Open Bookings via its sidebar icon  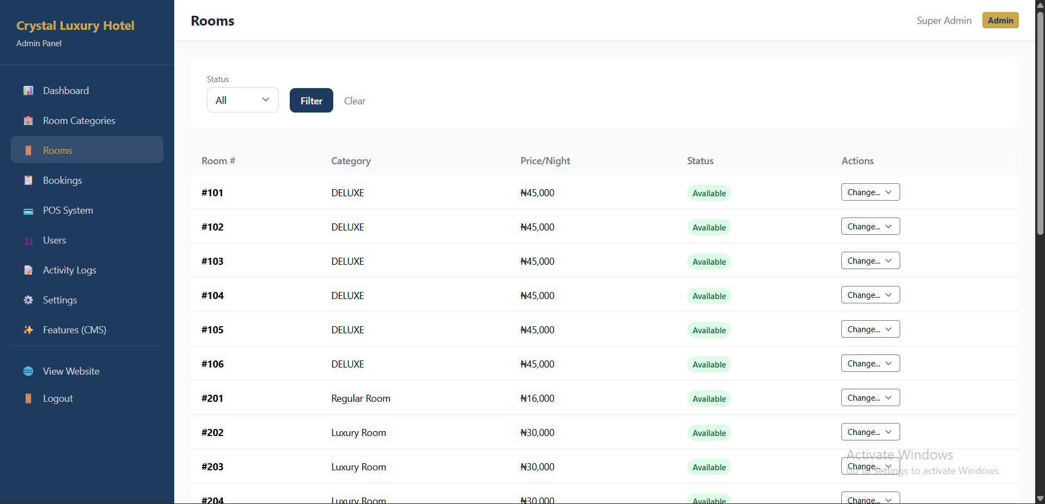(28, 180)
